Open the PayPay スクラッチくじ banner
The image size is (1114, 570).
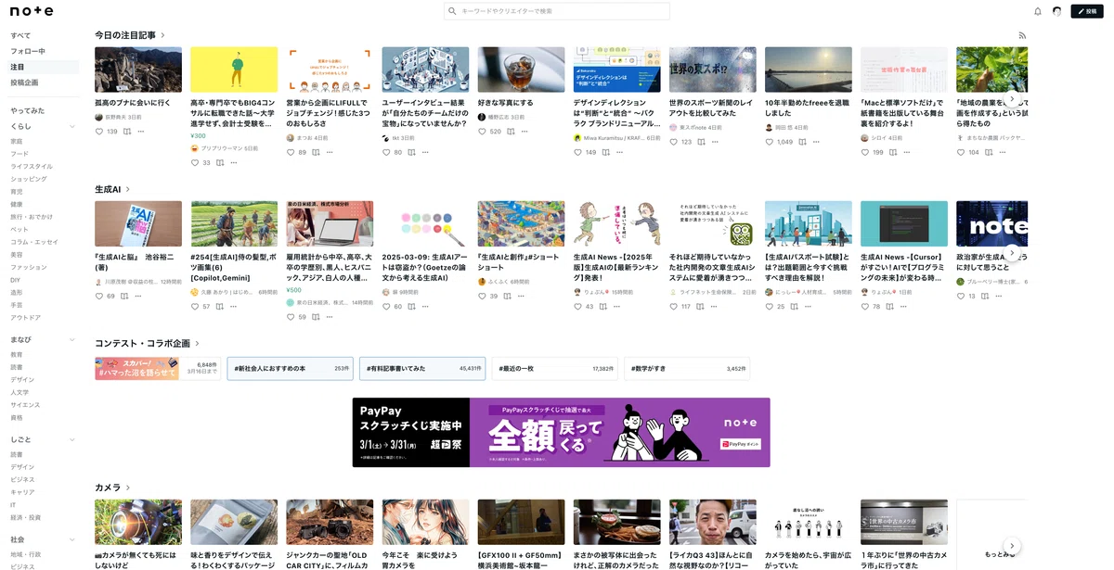[x=561, y=432]
